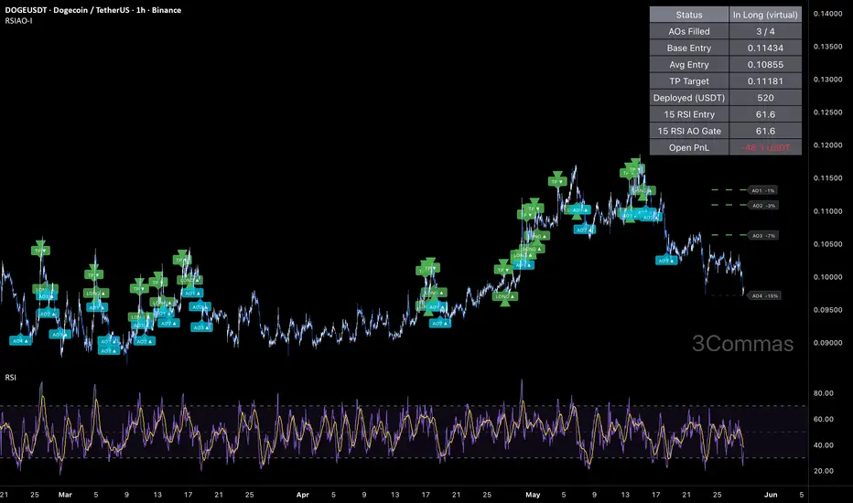Click the 0.12000 price axis label

pos(827,145)
